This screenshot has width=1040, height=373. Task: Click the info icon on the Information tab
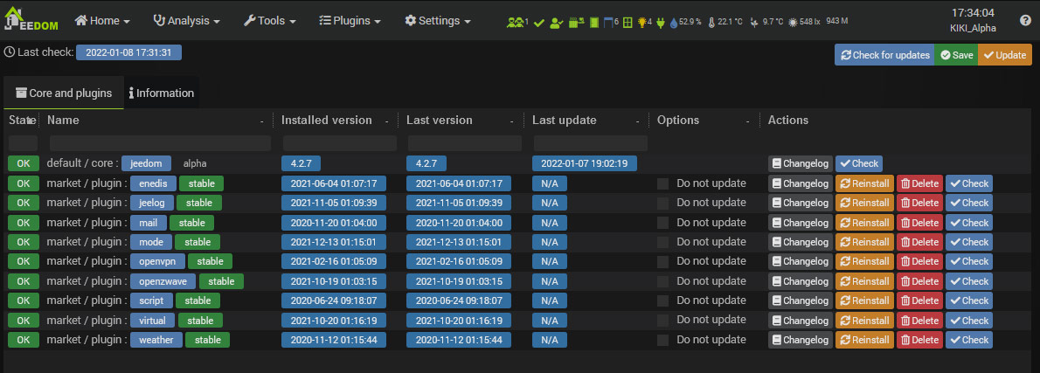click(x=131, y=93)
